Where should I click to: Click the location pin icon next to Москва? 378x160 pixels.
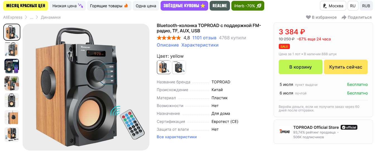click(325, 6)
